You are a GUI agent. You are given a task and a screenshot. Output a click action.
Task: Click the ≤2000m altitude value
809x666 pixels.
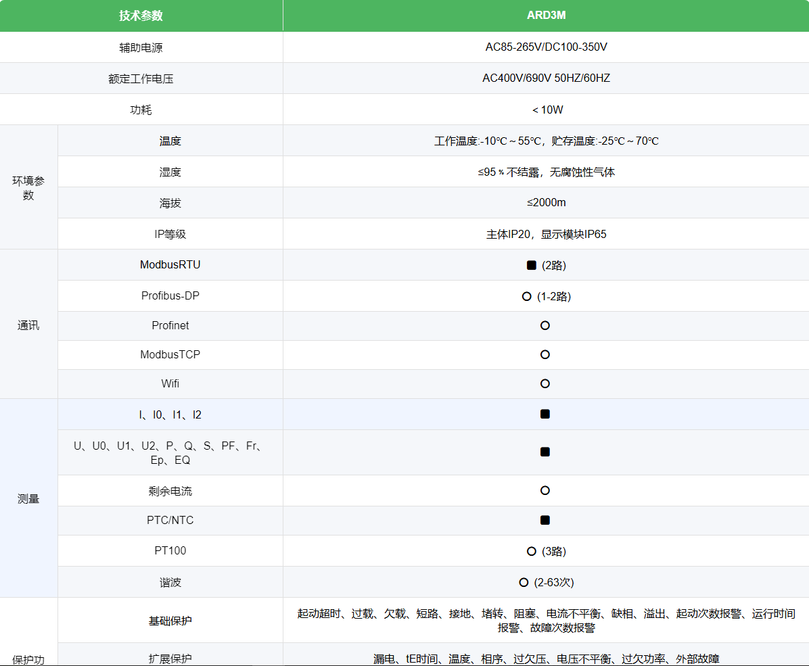click(546, 203)
